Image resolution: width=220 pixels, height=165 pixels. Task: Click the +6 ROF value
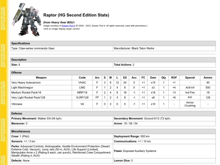[x=174, y=97]
